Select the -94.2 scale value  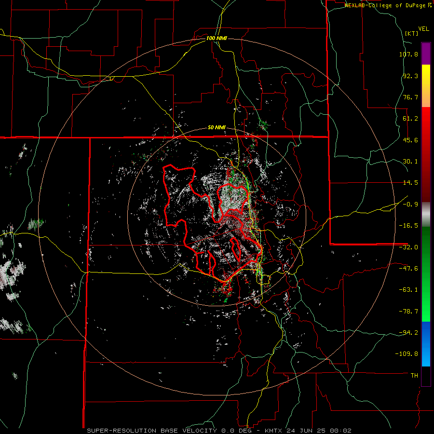(x=408, y=332)
